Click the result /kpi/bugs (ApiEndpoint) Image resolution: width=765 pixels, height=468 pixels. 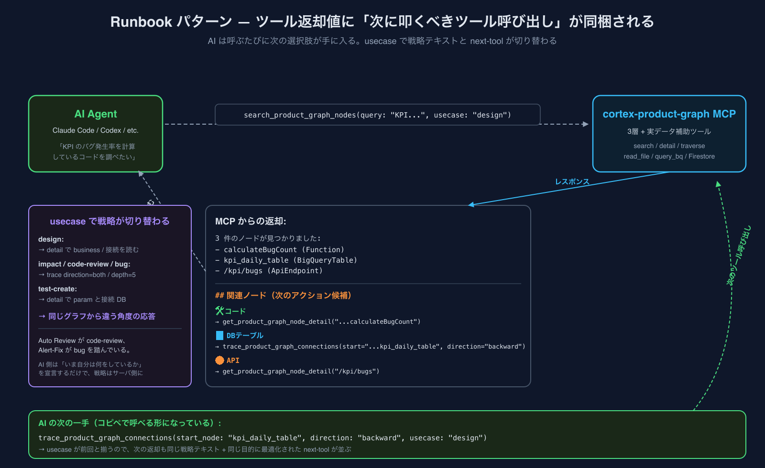269,271
